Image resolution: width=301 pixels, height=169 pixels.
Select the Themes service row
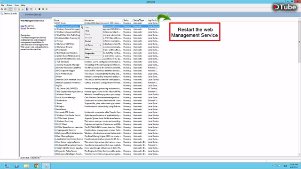coord(106,41)
